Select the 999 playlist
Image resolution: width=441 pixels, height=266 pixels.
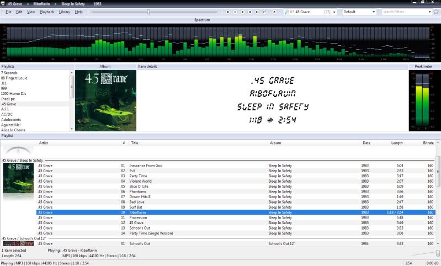coord(34,88)
